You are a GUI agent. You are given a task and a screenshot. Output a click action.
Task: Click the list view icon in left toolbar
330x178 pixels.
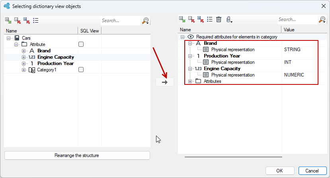(x=36, y=21)
